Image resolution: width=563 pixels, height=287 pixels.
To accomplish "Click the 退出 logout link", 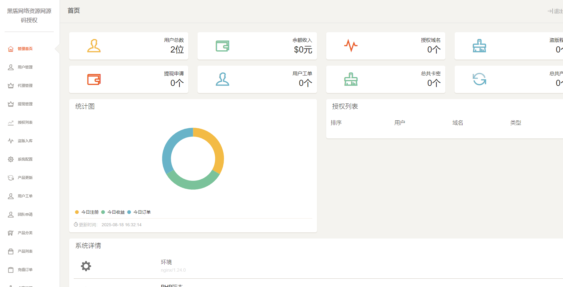I will (556, 11).
